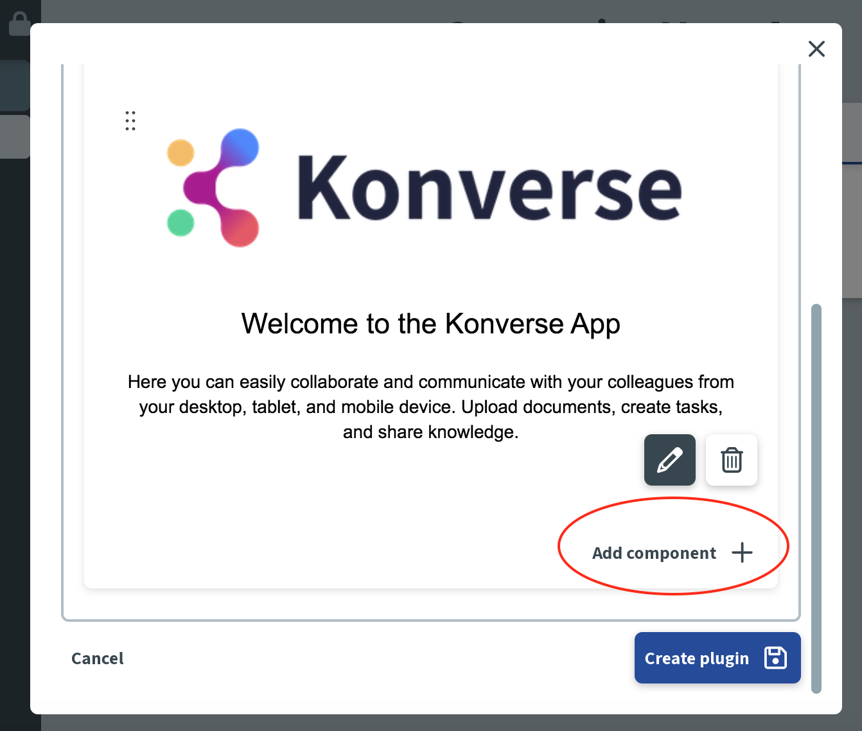862x731 pixels.
Task: Cancel the plugin dialog
Action: 98,658
